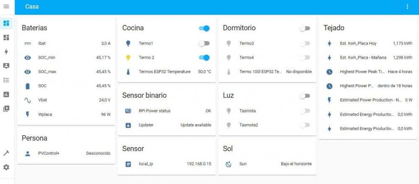Screen dimensions: 419x184
Task: Enable the Termo1 switch
Action: click(204, 43)
